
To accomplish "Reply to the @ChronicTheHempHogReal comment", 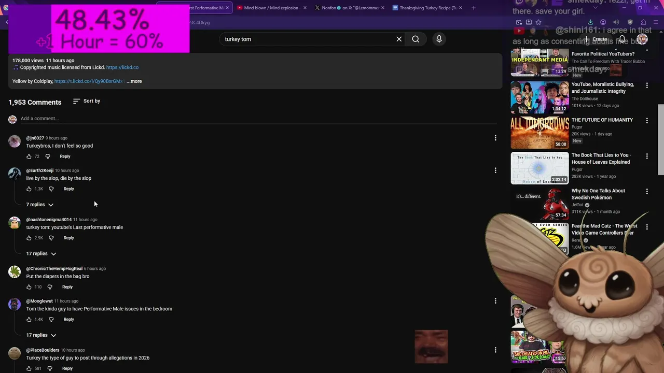I will (67, 287).
